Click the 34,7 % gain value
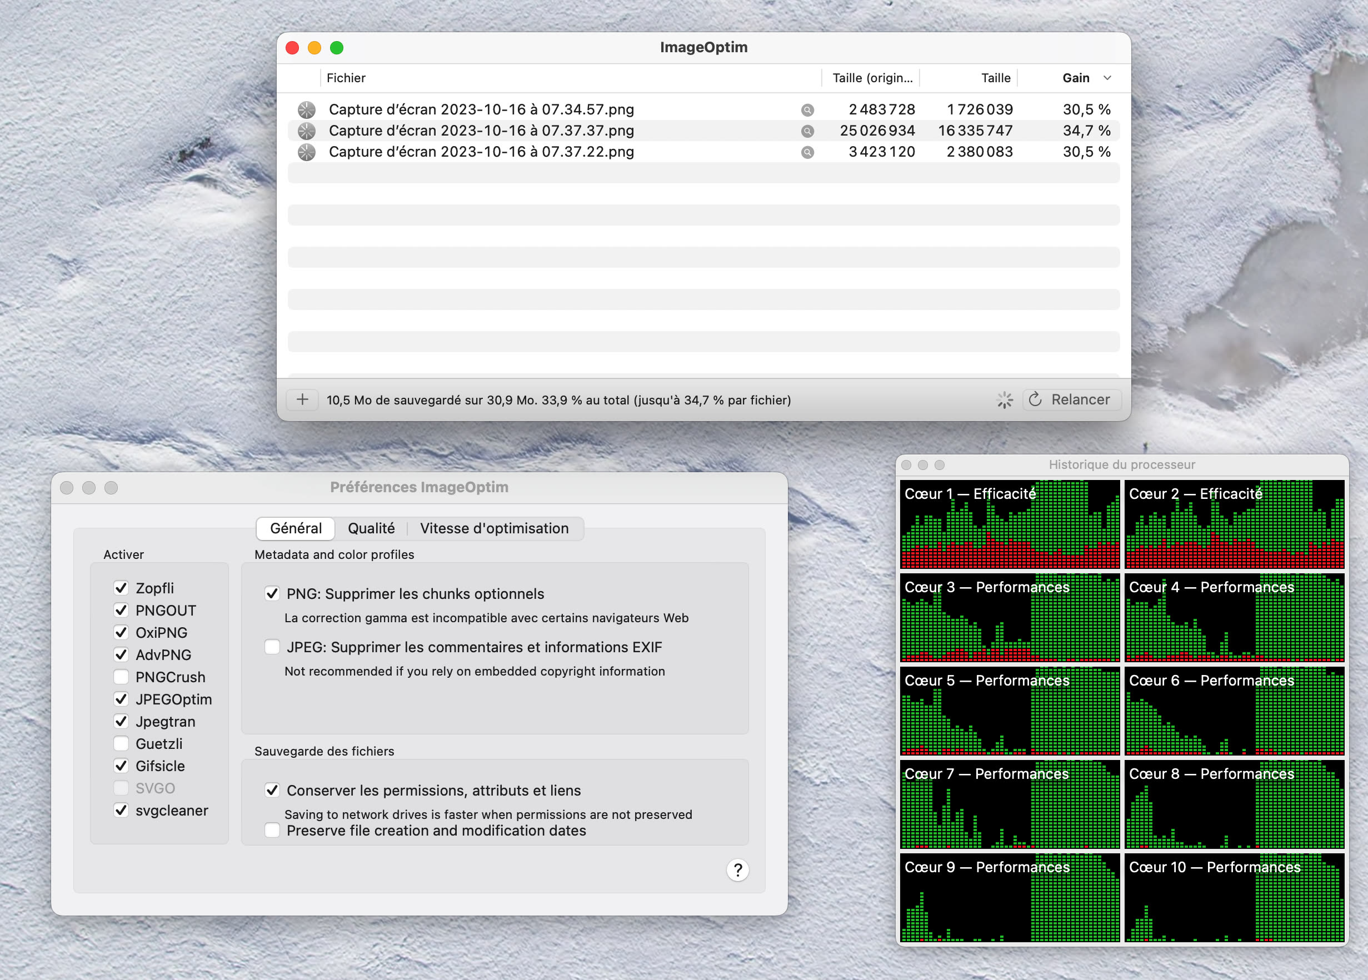1368x980 pixels. pyautogui.click(x=1086, y=131)
